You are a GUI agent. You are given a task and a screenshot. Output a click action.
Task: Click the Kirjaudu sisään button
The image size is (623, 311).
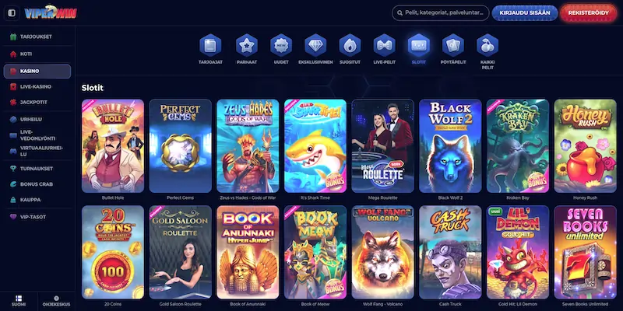point(525,12)
